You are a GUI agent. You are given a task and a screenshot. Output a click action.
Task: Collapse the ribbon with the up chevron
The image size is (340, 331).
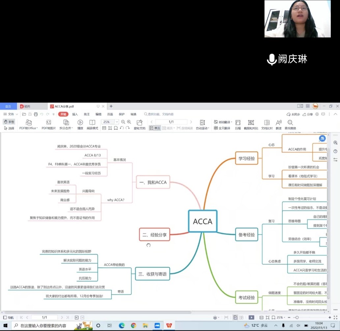pos(335,114)
